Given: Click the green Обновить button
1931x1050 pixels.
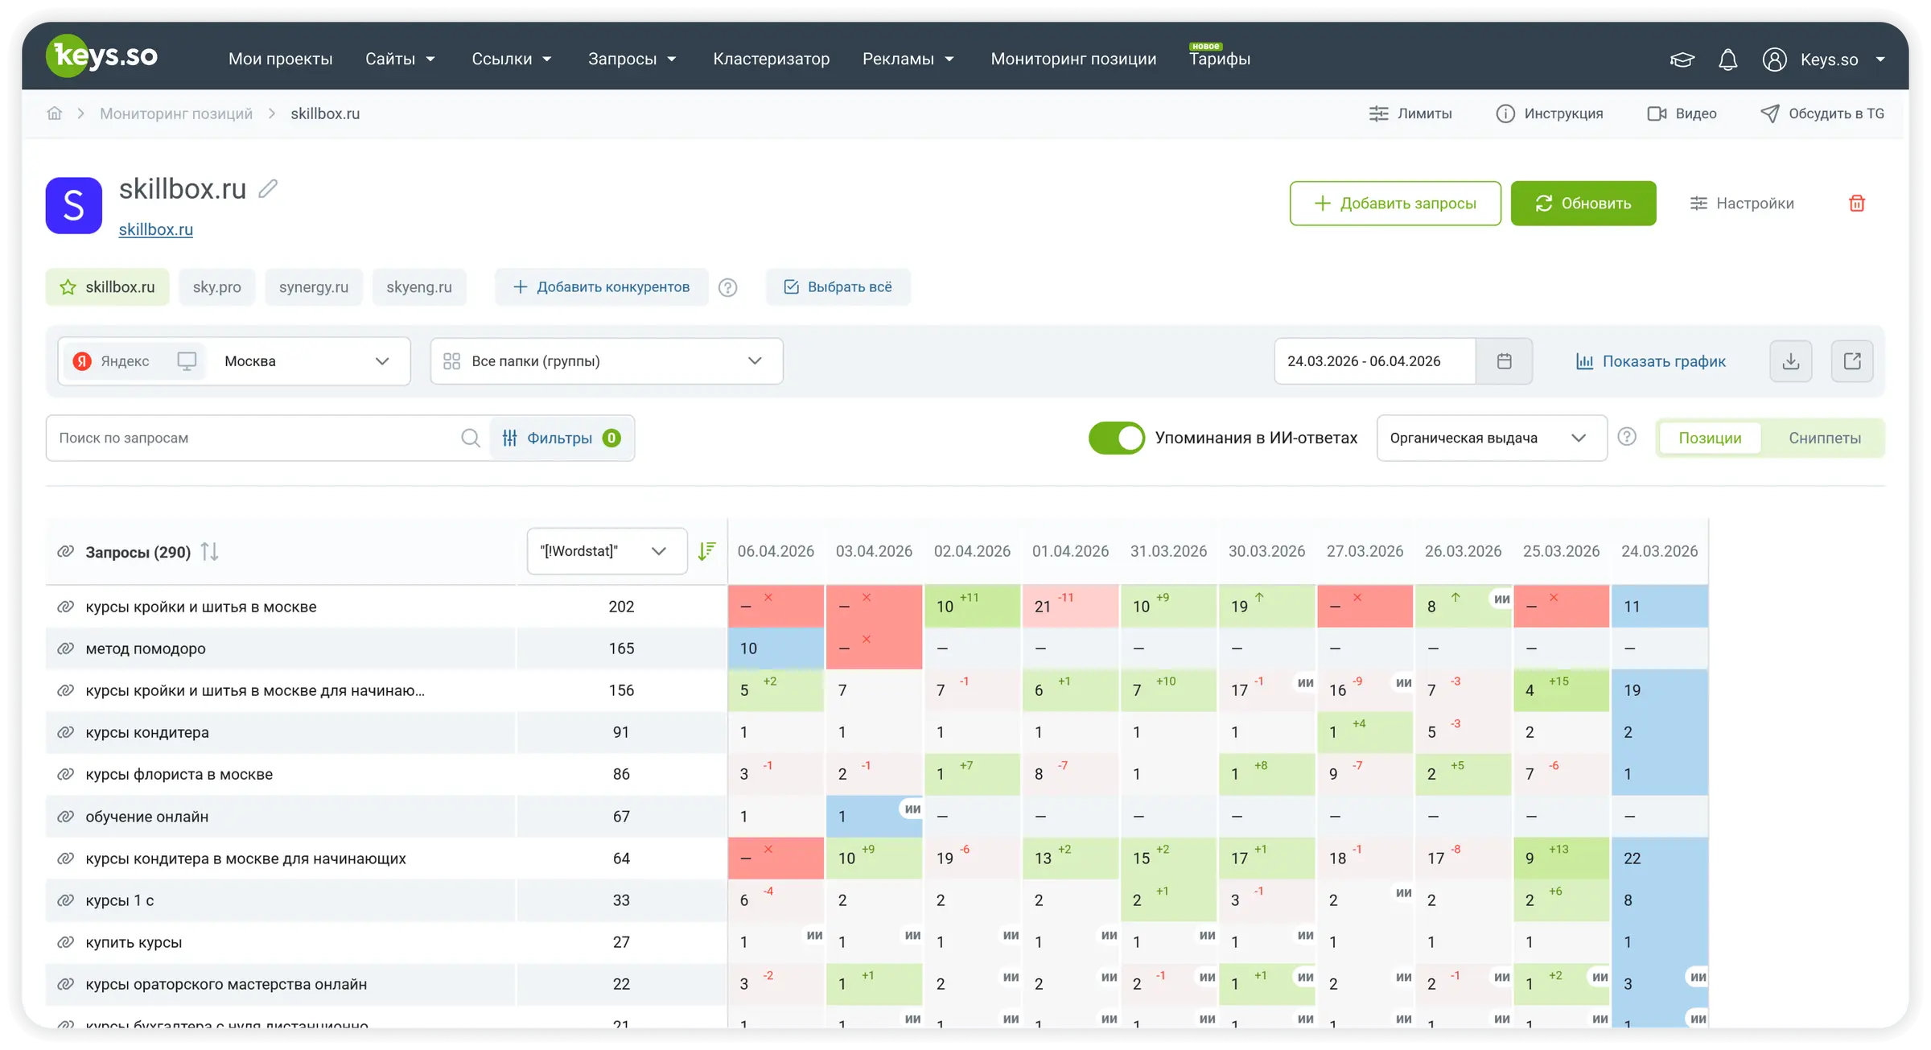Looking at the screenshot, I should click(1583, 204).
